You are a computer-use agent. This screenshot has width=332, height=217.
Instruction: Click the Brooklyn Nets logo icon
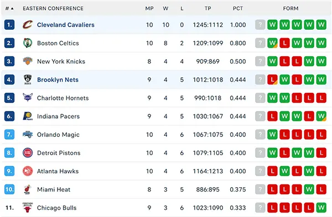point(28,80)
